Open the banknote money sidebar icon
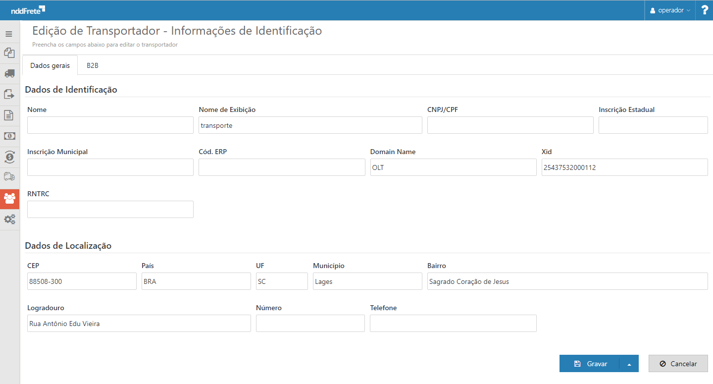713x384 pixels. pyautogui.click(x=9, y=136)
